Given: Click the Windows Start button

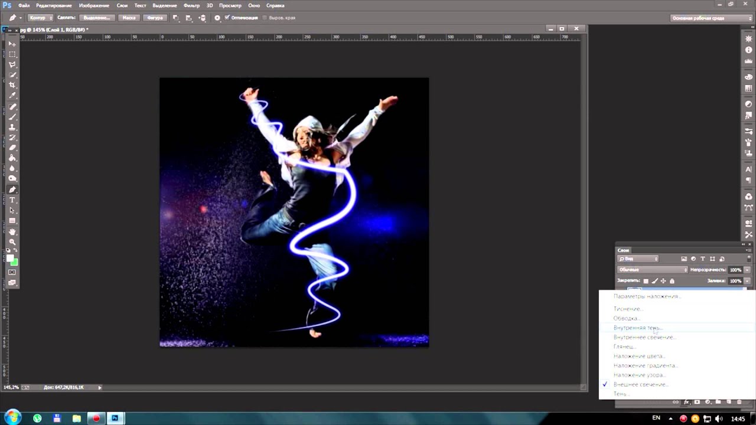Looking at the screenshot, I should (12, 418).
